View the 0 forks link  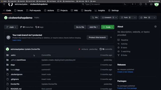click(122, 55)
